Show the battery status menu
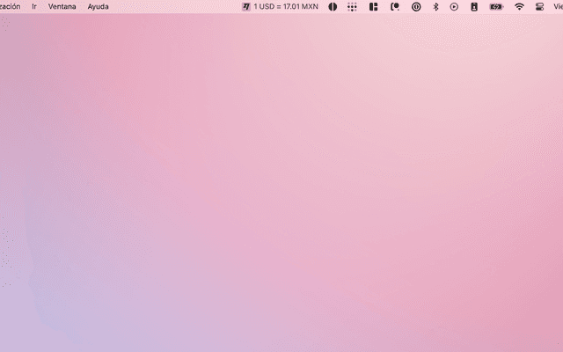The image size is (563, 352). coord(496,6)
